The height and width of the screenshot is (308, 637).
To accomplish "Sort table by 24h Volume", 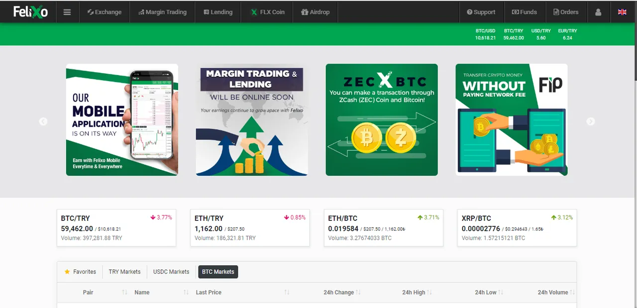I will 556,292.
